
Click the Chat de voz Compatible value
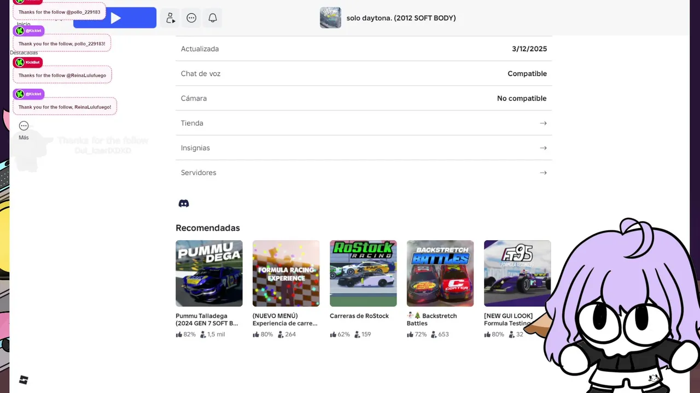pyautogui.click(x=527, y=74)
